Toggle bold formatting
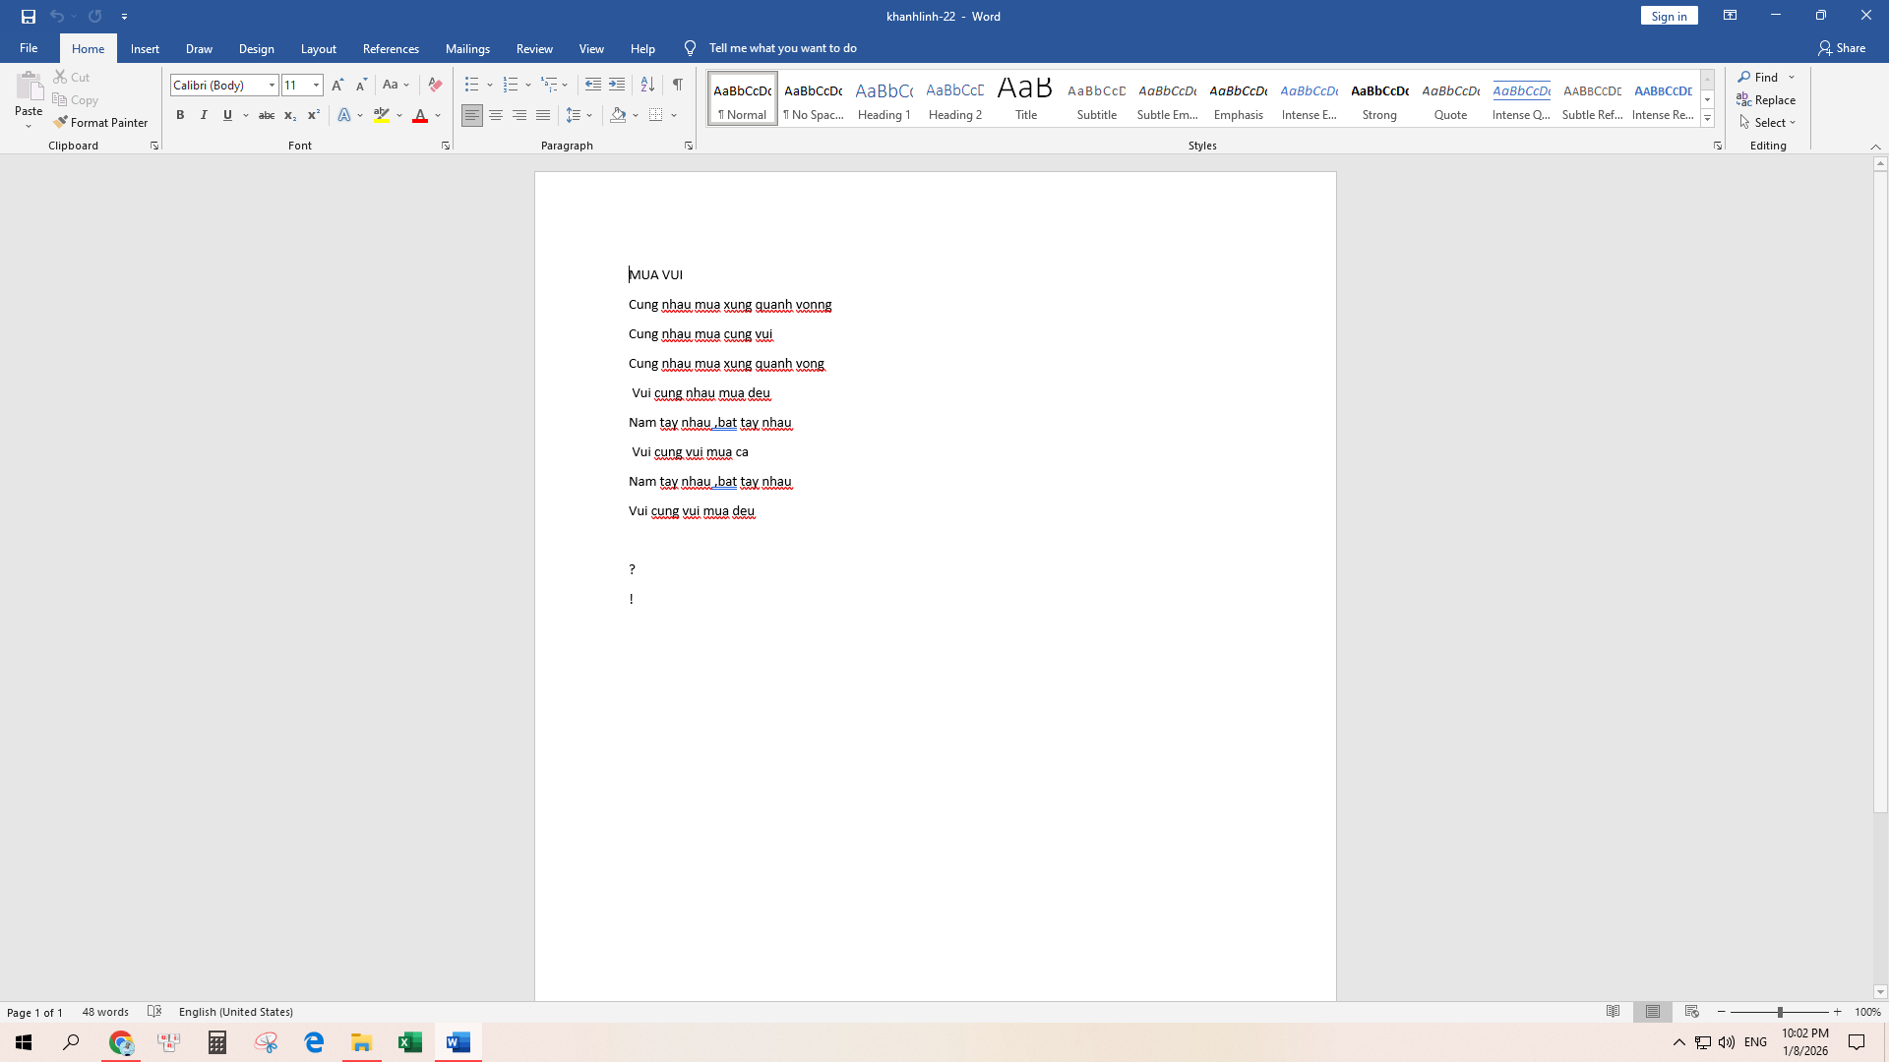1889x1062 pixels. pos(180,116)
